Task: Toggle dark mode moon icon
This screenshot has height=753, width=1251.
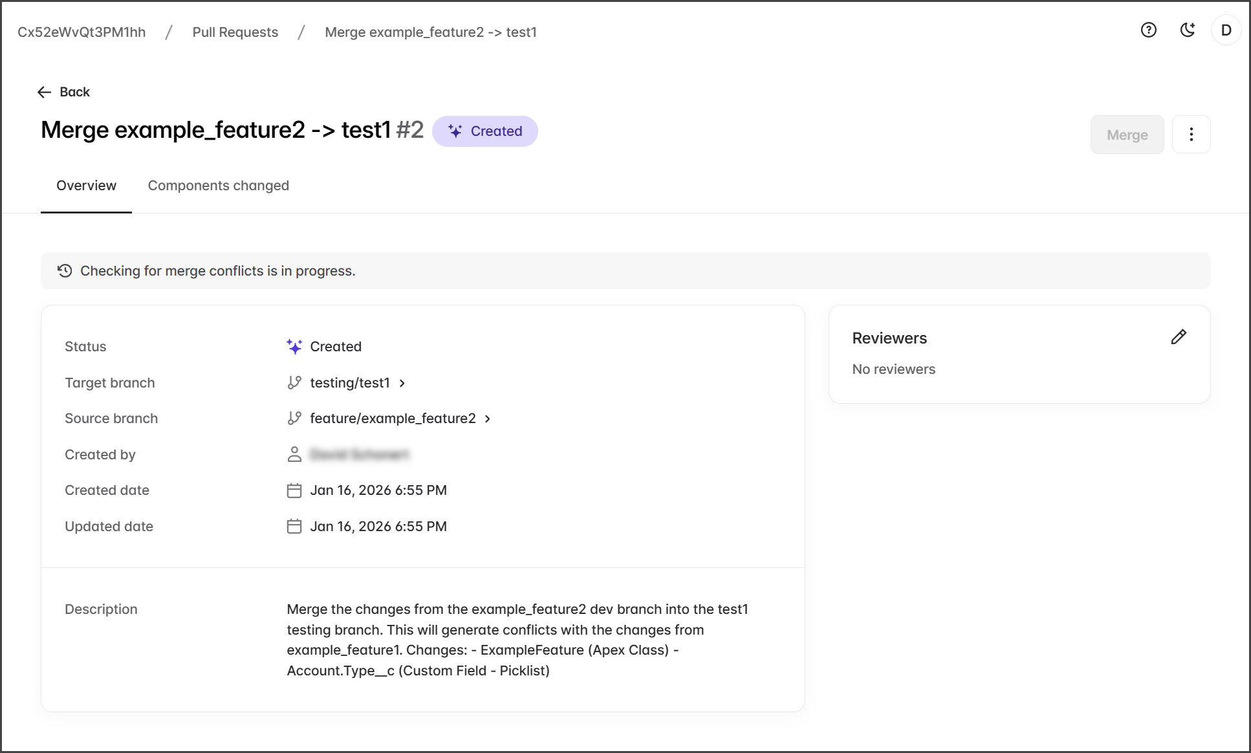Action: [x=1187, y=30]
